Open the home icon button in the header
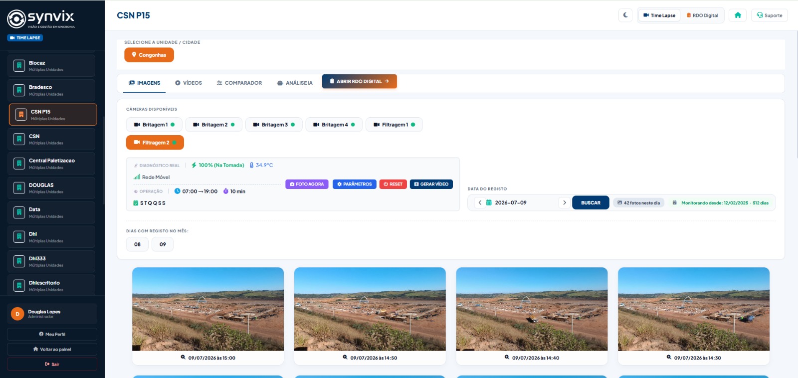 point(738,15)
